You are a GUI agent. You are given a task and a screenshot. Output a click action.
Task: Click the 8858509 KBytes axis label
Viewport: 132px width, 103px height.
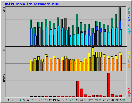tap(4, 78)
